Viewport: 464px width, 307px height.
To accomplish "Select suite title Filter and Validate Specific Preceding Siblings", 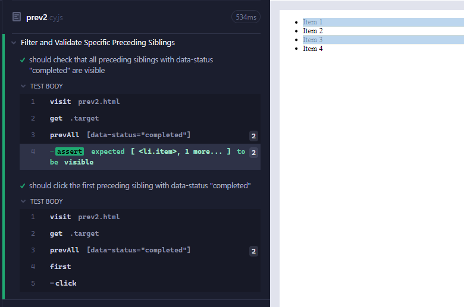I will (x=98, y=43).
